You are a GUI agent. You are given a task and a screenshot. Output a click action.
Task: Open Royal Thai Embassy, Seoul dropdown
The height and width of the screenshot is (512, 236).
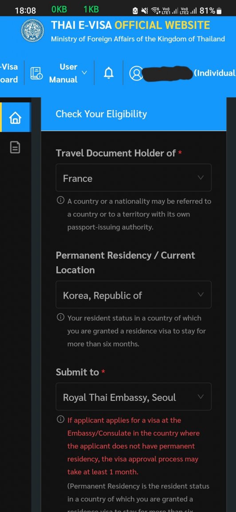point(134,397)
